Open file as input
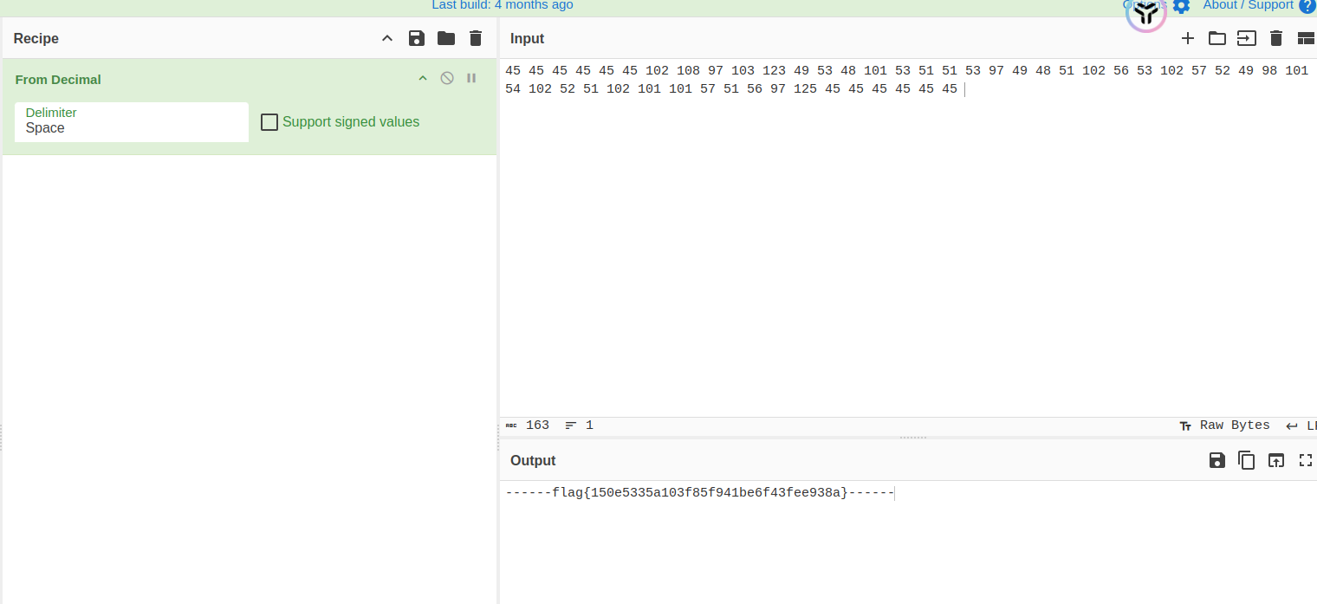1317x604 pixels. [1246, 38]
